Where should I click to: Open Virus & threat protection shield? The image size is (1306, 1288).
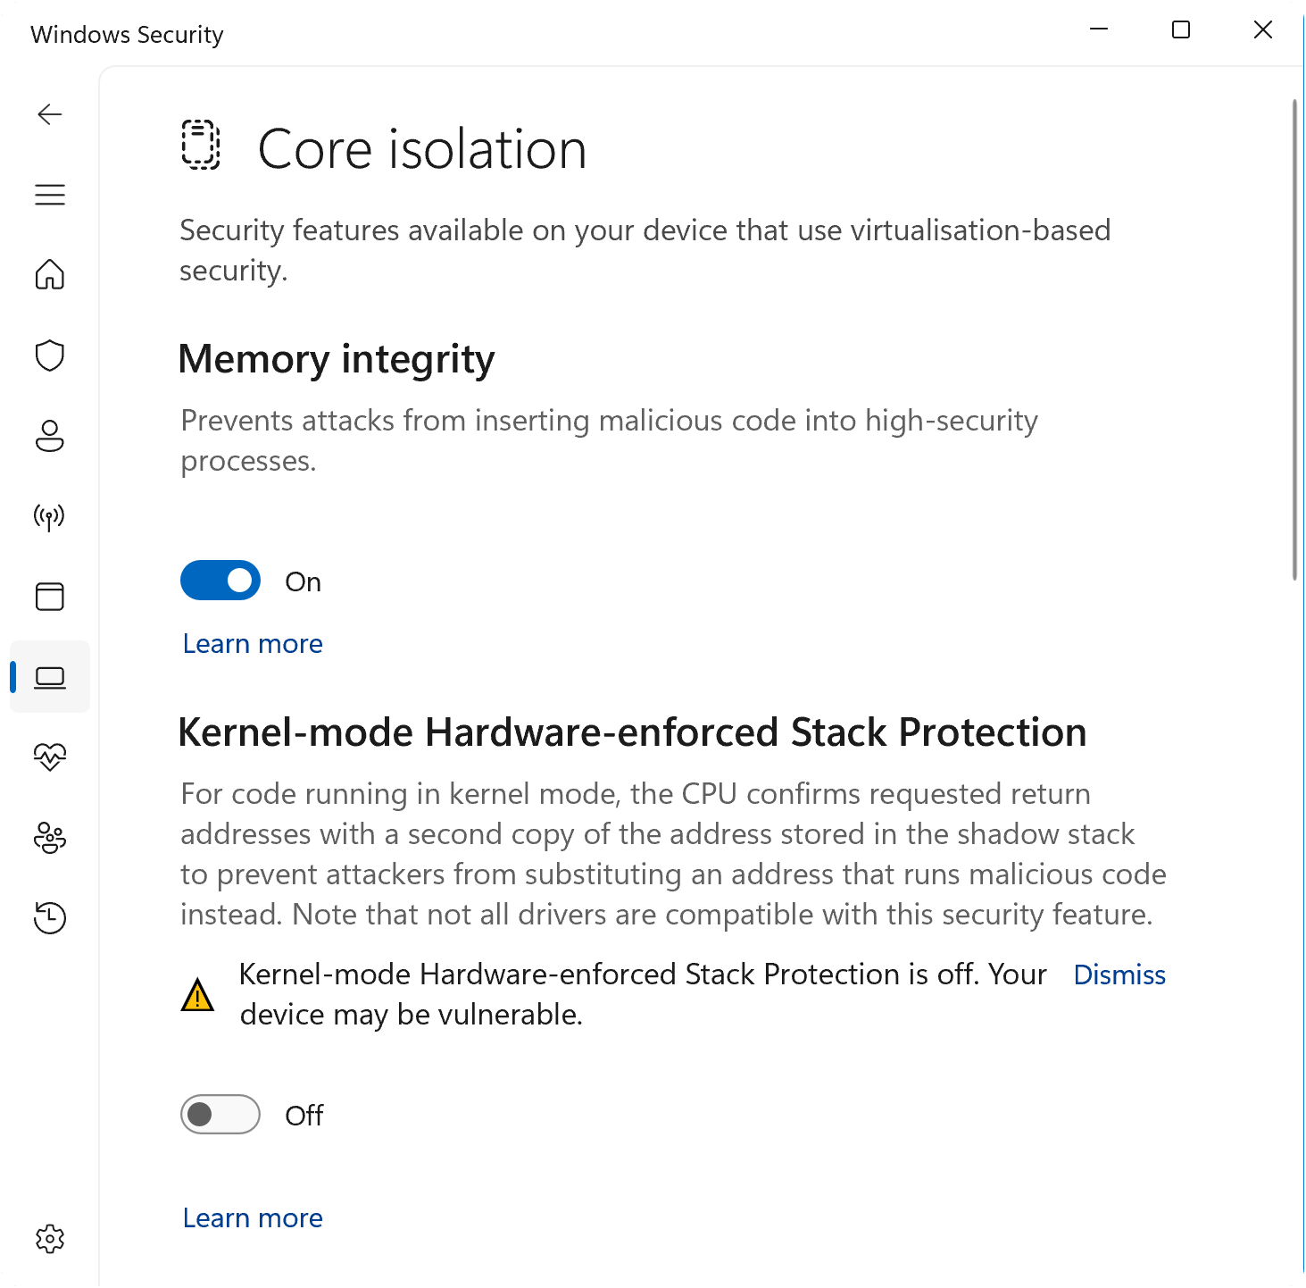(x=50, y=355)
